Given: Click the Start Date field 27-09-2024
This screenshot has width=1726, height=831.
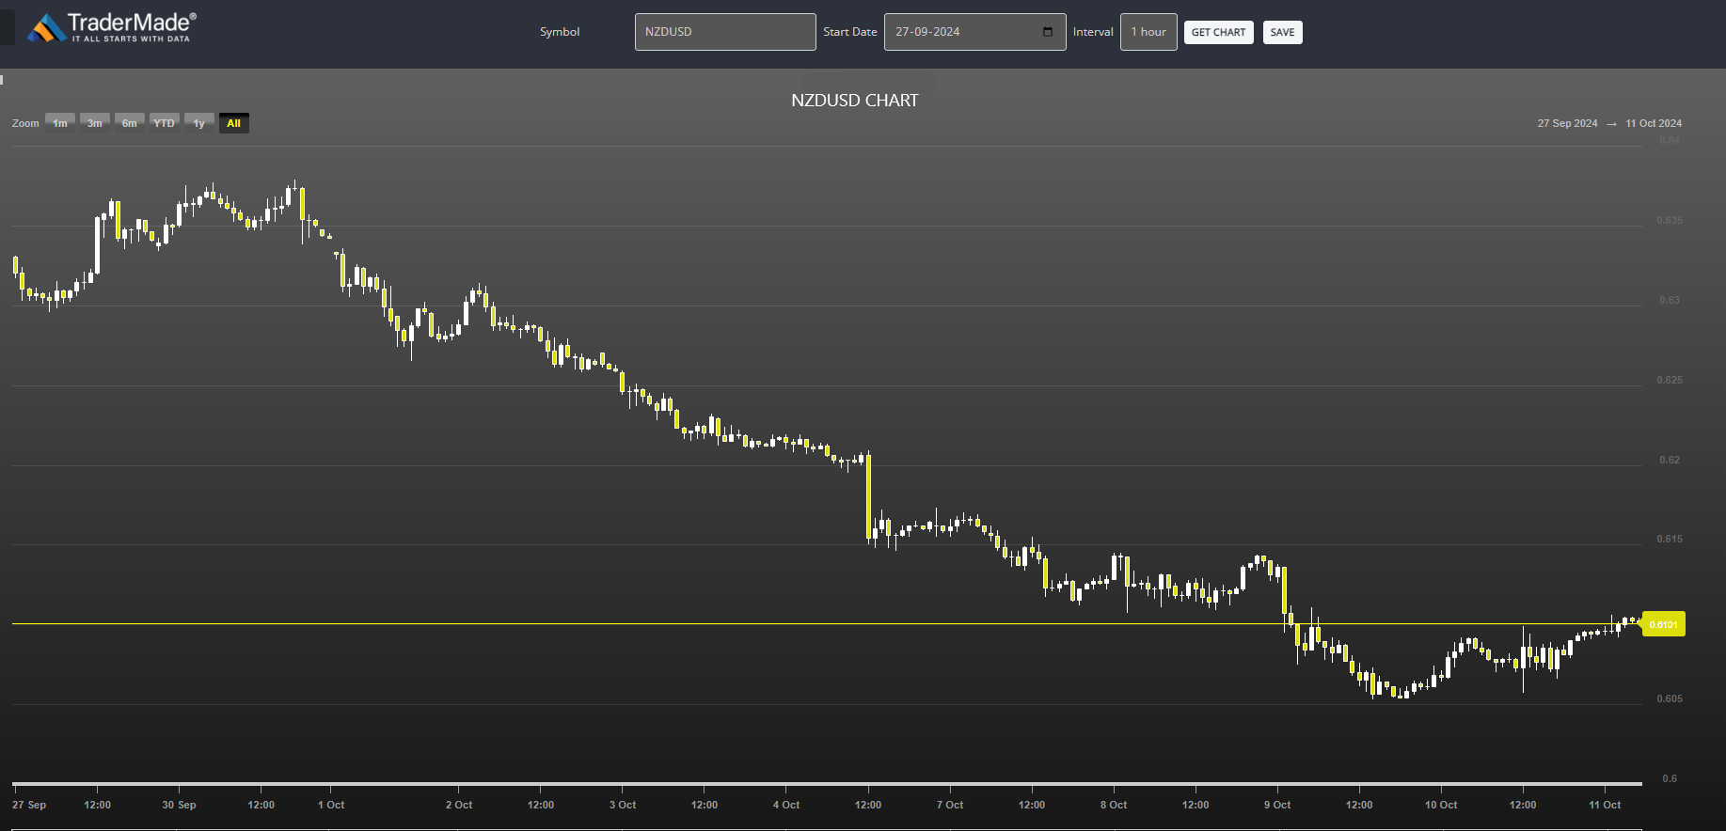Looking at the screenshot, I should (974, 32).
